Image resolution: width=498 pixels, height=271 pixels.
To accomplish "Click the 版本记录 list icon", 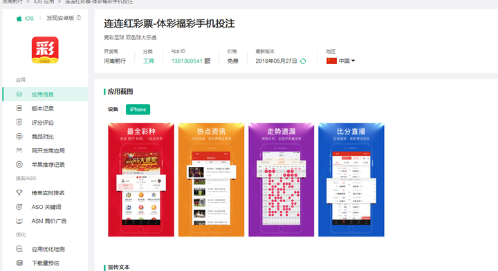I will [19, 108].
